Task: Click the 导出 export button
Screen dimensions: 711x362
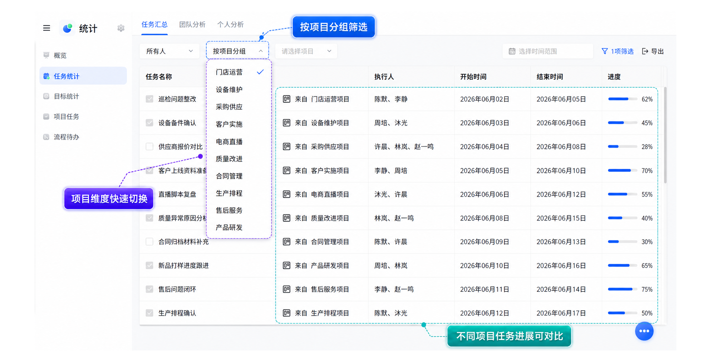Action: [x=653, y=51]
